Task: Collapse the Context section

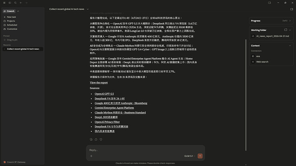Action: pyautogui.click(x=290, y=46)
